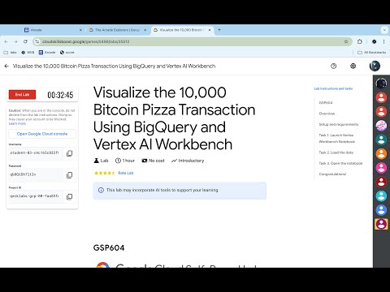Screen dimensions: 390x292
Task: Jump to GSP604 section in outline
Action: (x=326, y=103)
